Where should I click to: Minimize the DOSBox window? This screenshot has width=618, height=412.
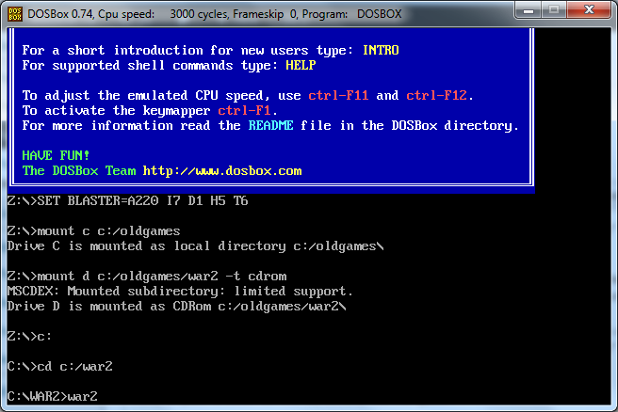pyautogui.click(x=529, y=9)
